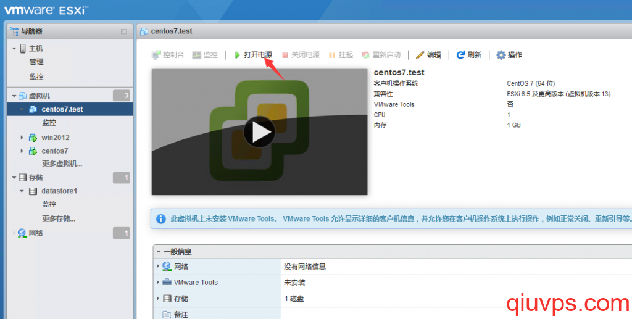Collapse the datastore1 tree node
This screenshot has height=319, width=632.
[x=22, y=191]
